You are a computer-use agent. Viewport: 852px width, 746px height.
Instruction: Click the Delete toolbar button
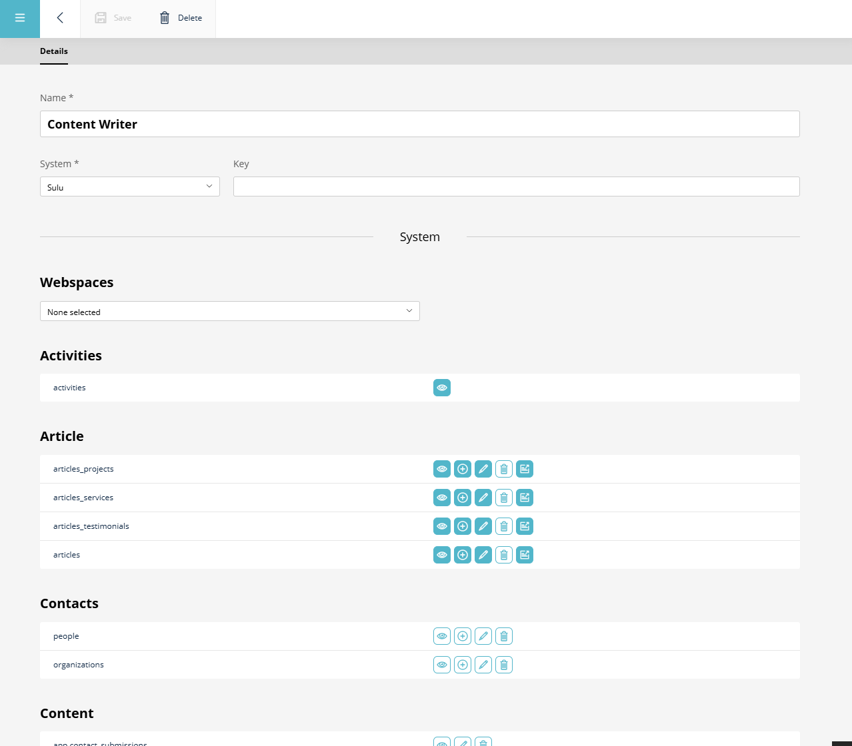pos(180,18)
